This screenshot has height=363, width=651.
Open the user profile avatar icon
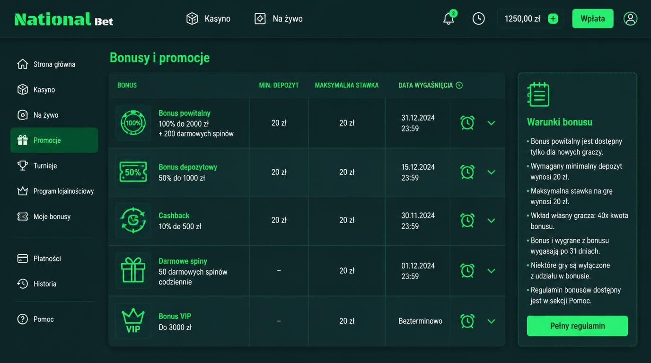pyautogui.click(x=630, y=18)
